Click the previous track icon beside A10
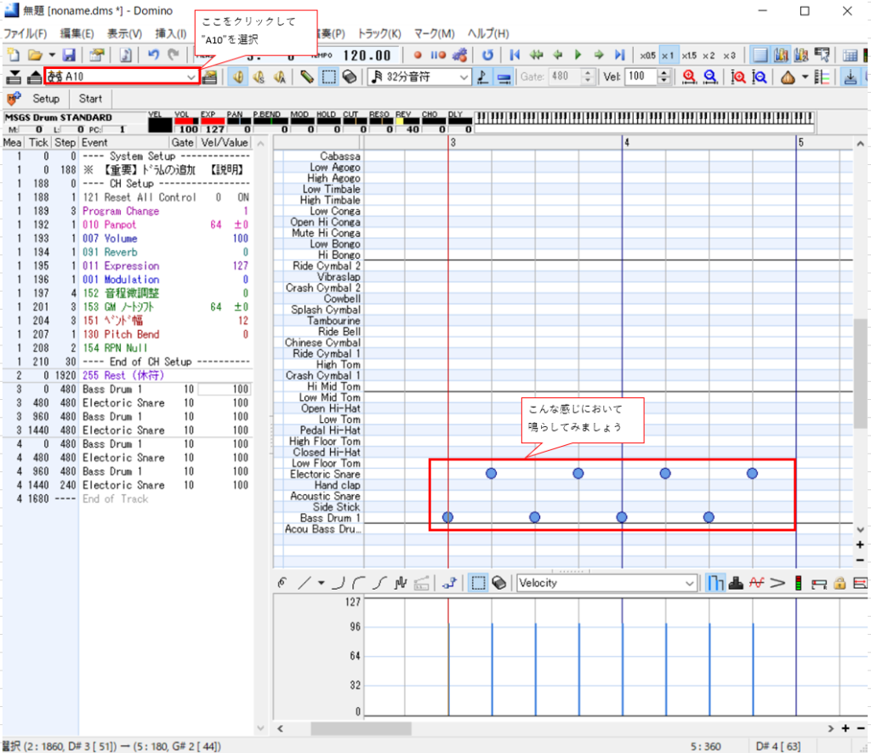 pyautogui.click(x=14, y=77)
